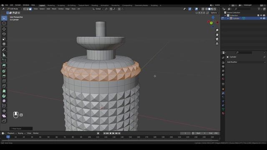Viewport: 267px width, 150px height.
Task: Enable vertex select mode
Action: coord(25,9)
